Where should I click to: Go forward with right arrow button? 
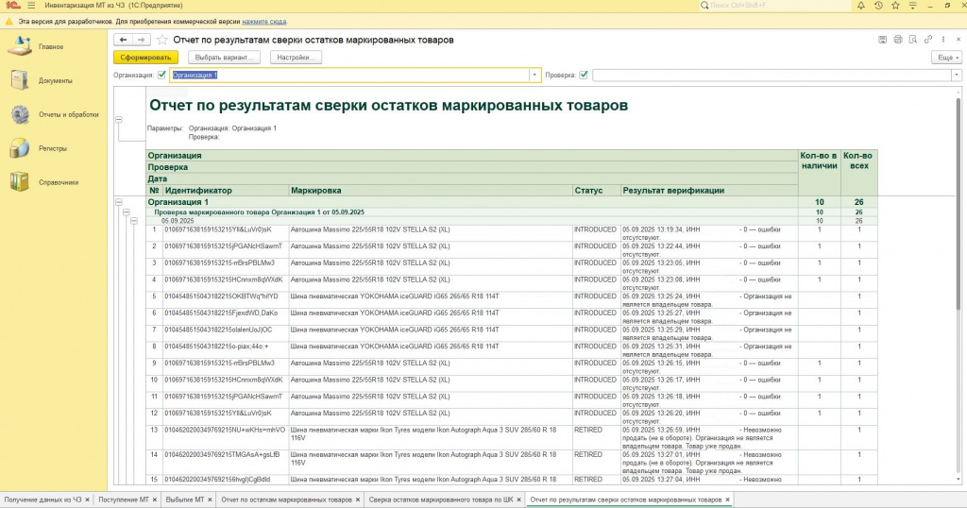(x=142, y=40)
